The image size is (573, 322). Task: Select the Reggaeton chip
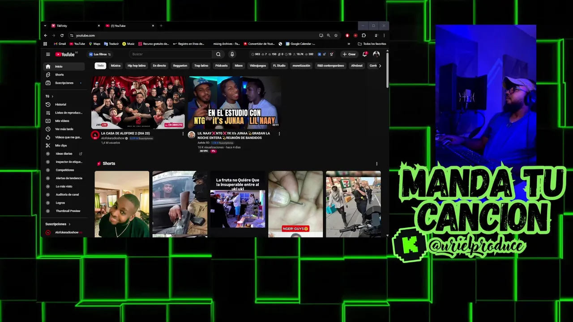tap(180, 66)
